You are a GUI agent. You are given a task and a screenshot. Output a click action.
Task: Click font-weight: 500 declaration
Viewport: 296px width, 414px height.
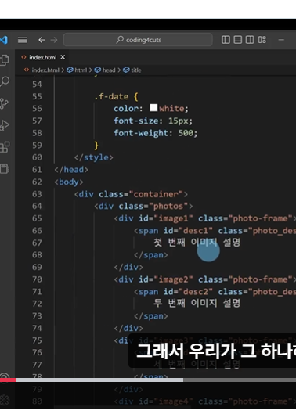point(155,133)
